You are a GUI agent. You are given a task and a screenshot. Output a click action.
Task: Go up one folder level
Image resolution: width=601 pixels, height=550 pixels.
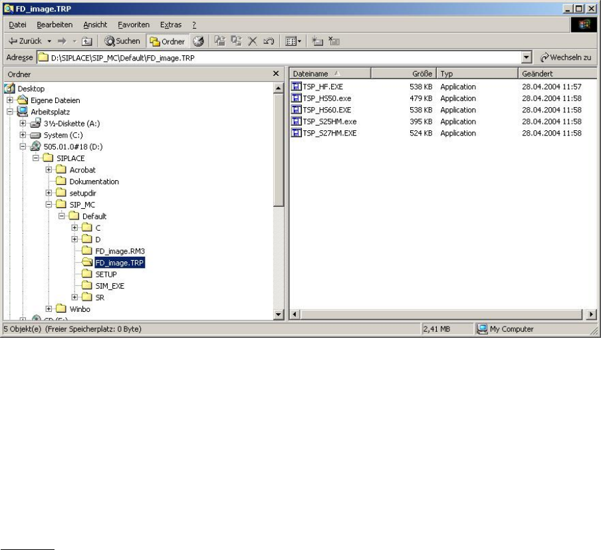[x=86, y=41]
